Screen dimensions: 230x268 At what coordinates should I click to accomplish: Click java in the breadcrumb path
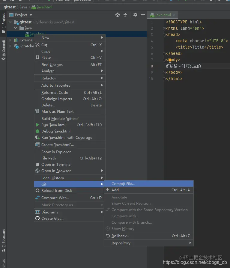click(x=24, y=7)
